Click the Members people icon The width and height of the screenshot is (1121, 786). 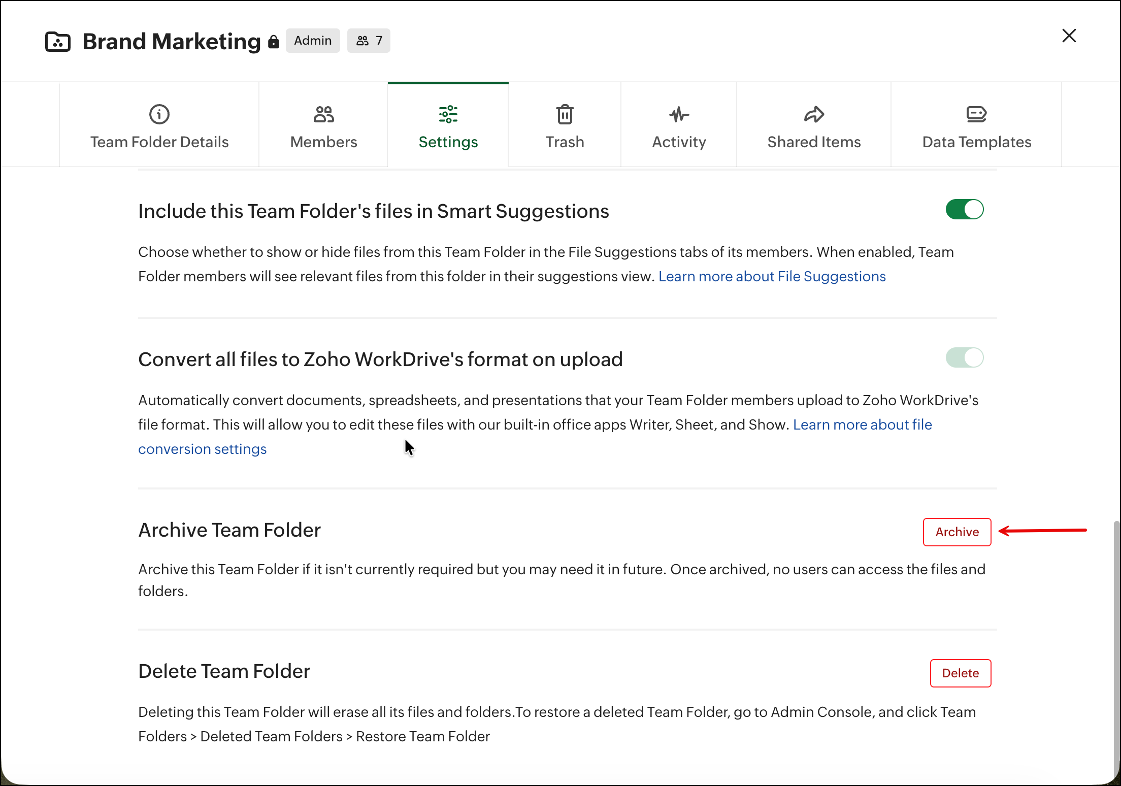tap(323, 114)
